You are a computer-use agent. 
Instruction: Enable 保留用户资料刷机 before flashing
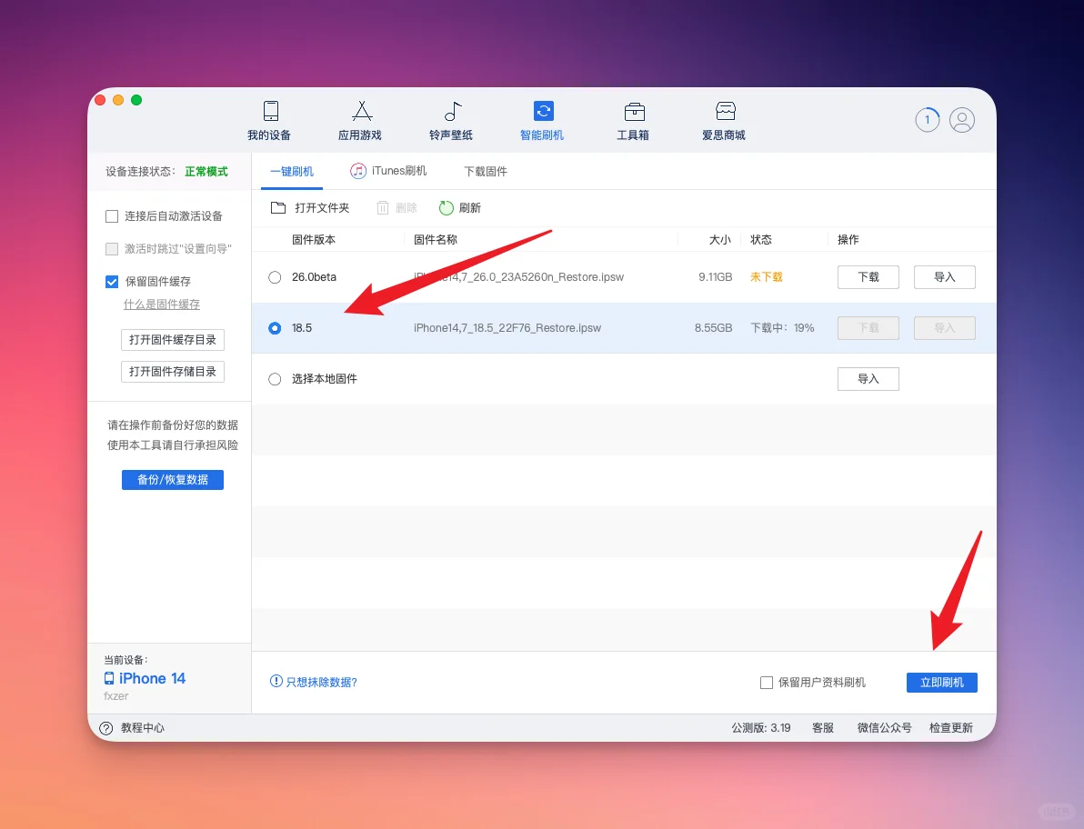click(x=767, y=683)
